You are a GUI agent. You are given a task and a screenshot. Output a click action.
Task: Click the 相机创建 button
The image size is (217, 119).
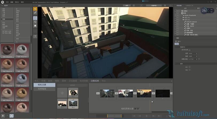[44, 85]
